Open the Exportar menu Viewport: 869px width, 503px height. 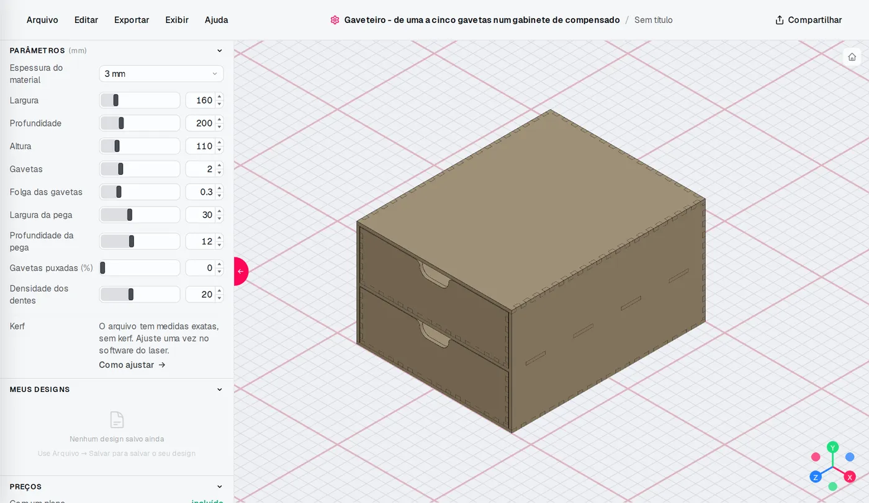[132, 20]
